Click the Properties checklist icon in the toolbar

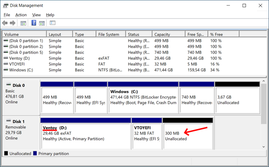[53, 23]
